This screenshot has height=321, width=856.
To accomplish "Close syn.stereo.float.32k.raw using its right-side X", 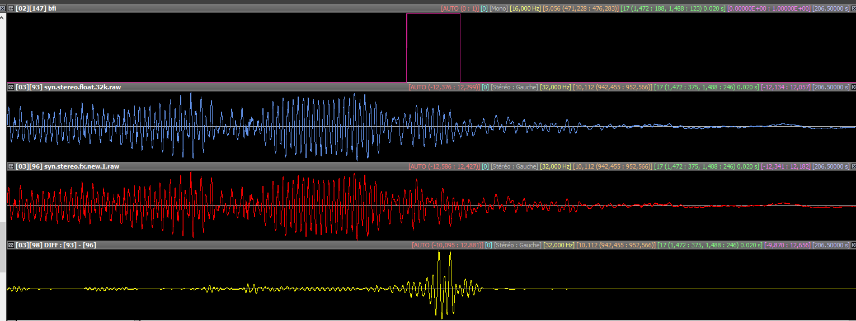I will (853, 87).
